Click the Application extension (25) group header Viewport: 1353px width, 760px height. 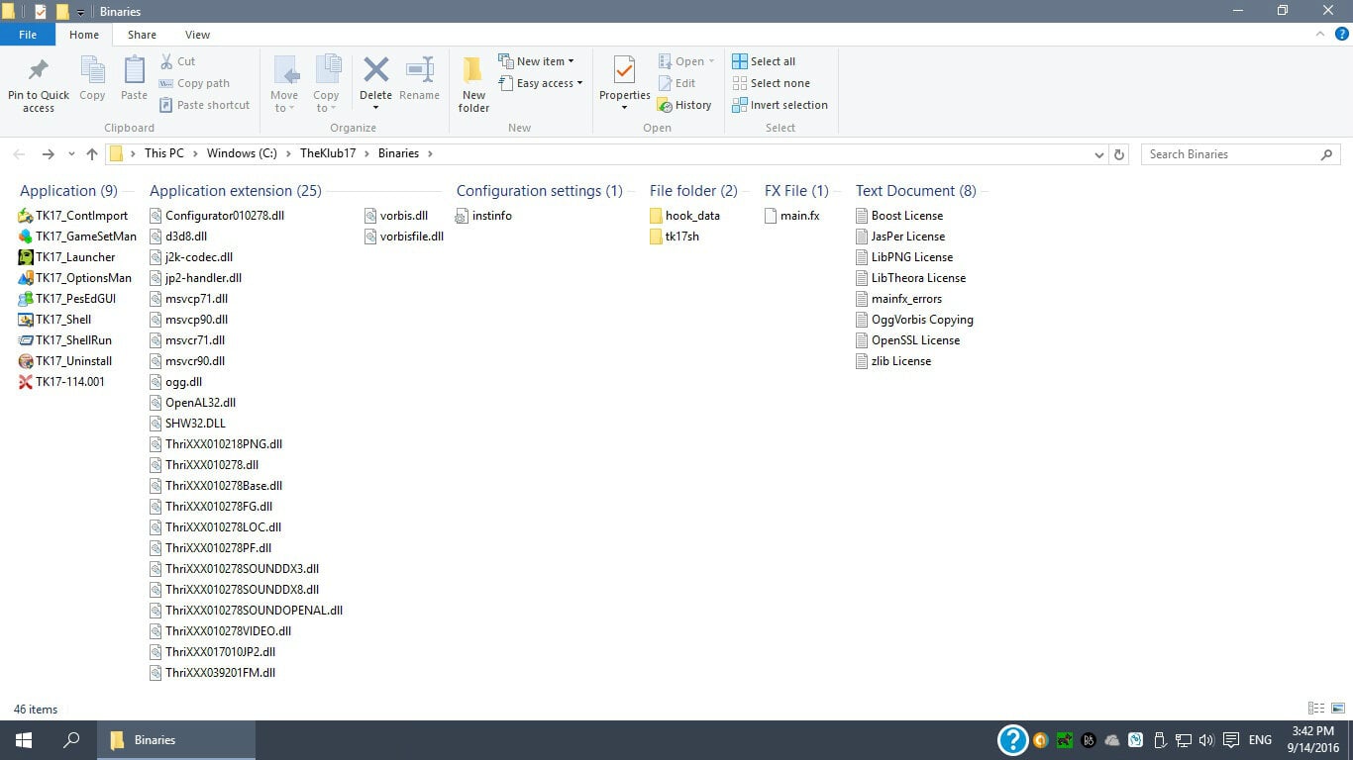[x=236, y=191]
